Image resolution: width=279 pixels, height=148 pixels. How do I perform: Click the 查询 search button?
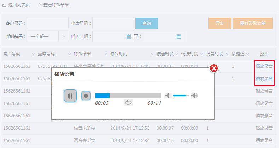pos(147,23)
